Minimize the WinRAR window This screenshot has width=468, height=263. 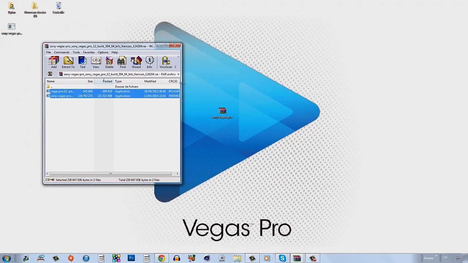pos(159,45)
